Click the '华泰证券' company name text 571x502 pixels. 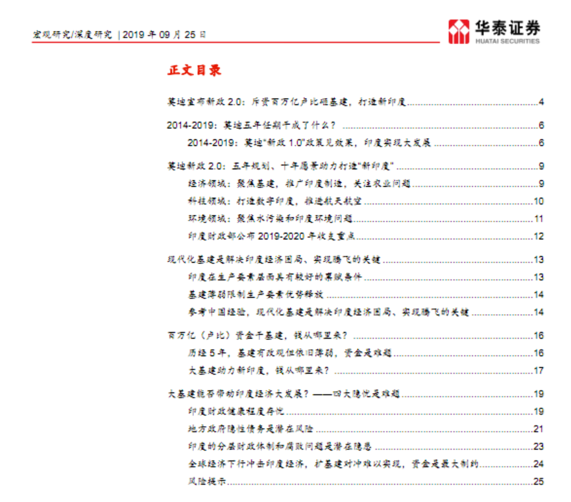(x=507, y=28)
